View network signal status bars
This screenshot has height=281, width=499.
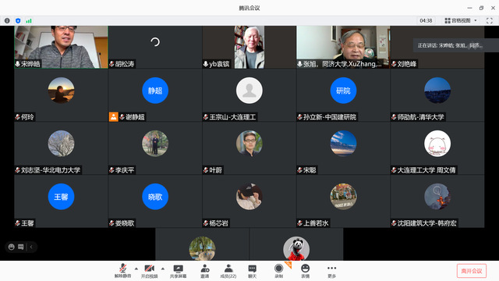click(29, 21)
